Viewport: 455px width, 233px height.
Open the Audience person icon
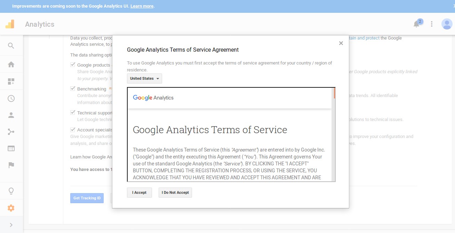point(11,115)
